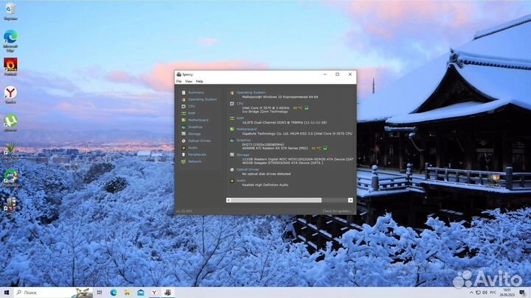Viewport: 531px width, 298px height.
Task: Click the Motherboard icon in the sidebar
Action: pyautogui.click(x=184, y=120)
